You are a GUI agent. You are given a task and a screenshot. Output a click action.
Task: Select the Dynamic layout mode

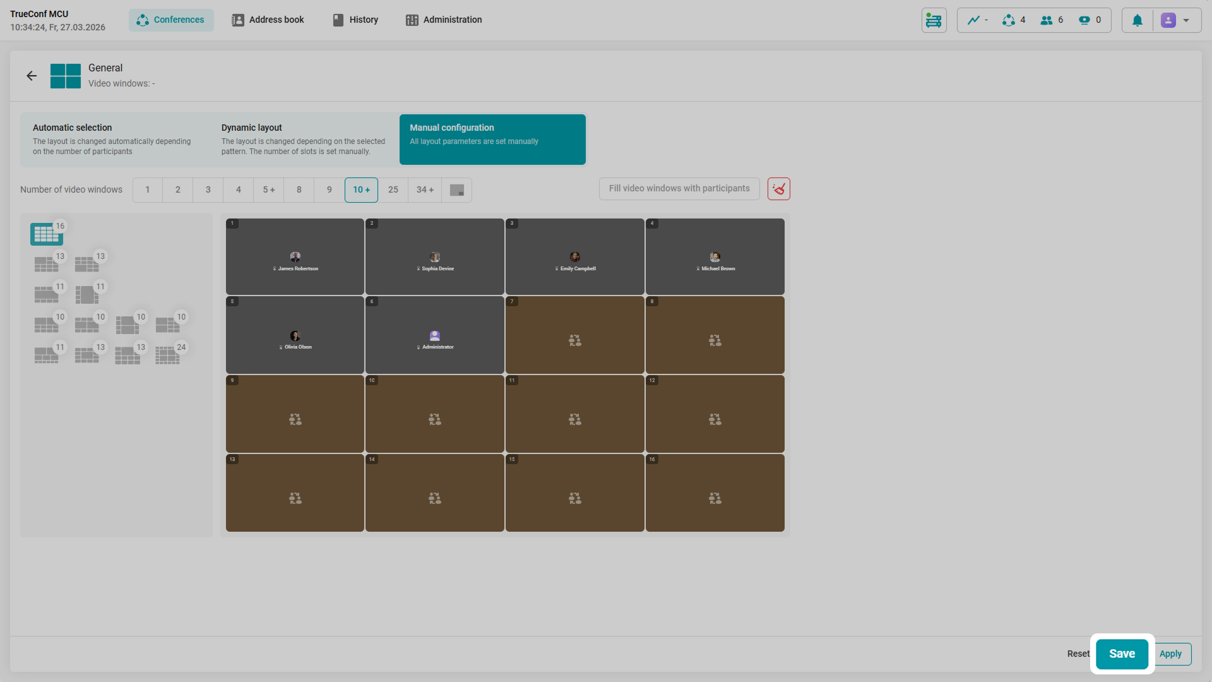(x=304, y=140)
